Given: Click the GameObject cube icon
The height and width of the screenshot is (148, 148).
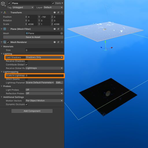Looking at the screenshot, I should click(3, 4).
